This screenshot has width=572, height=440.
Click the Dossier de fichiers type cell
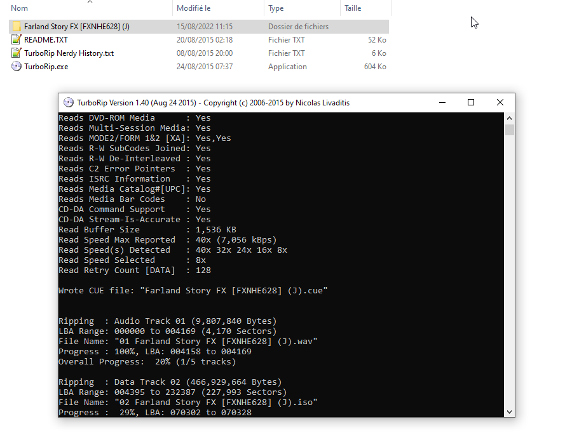tap(299, 27)
